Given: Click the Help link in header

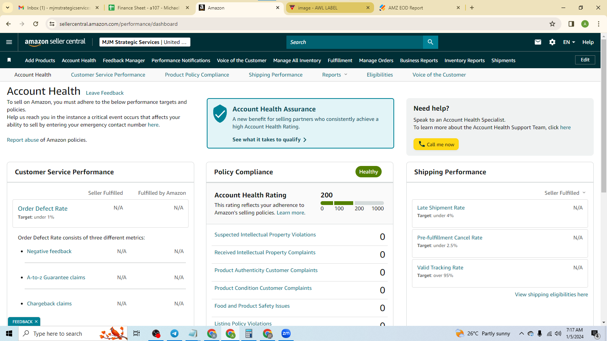Looking at the screenshot, I should point(588,42).
